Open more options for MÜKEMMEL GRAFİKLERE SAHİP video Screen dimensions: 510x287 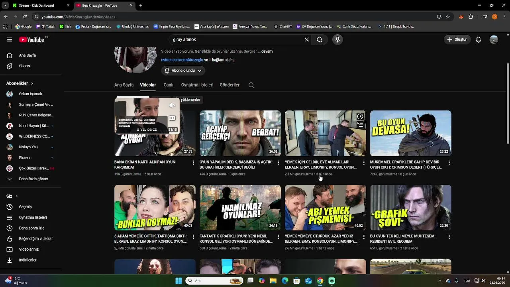point(449,163)
